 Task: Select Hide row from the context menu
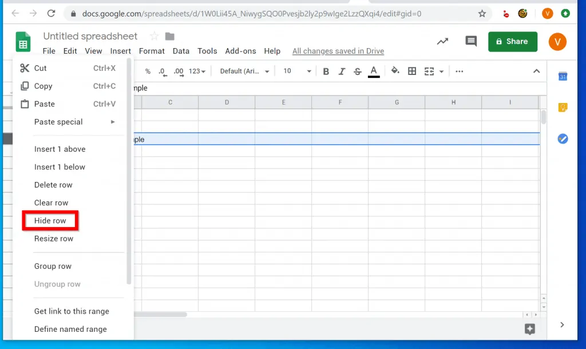[50, 220]
